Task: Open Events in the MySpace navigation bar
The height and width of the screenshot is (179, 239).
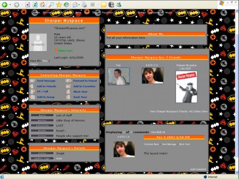Action: [142, 12]
